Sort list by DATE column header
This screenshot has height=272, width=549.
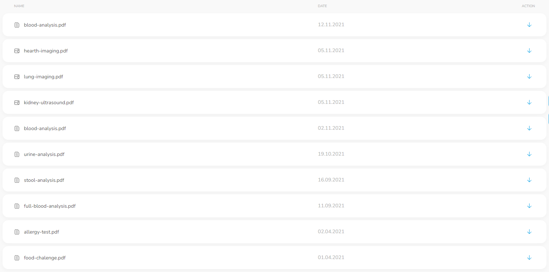[x=322, y=6]
